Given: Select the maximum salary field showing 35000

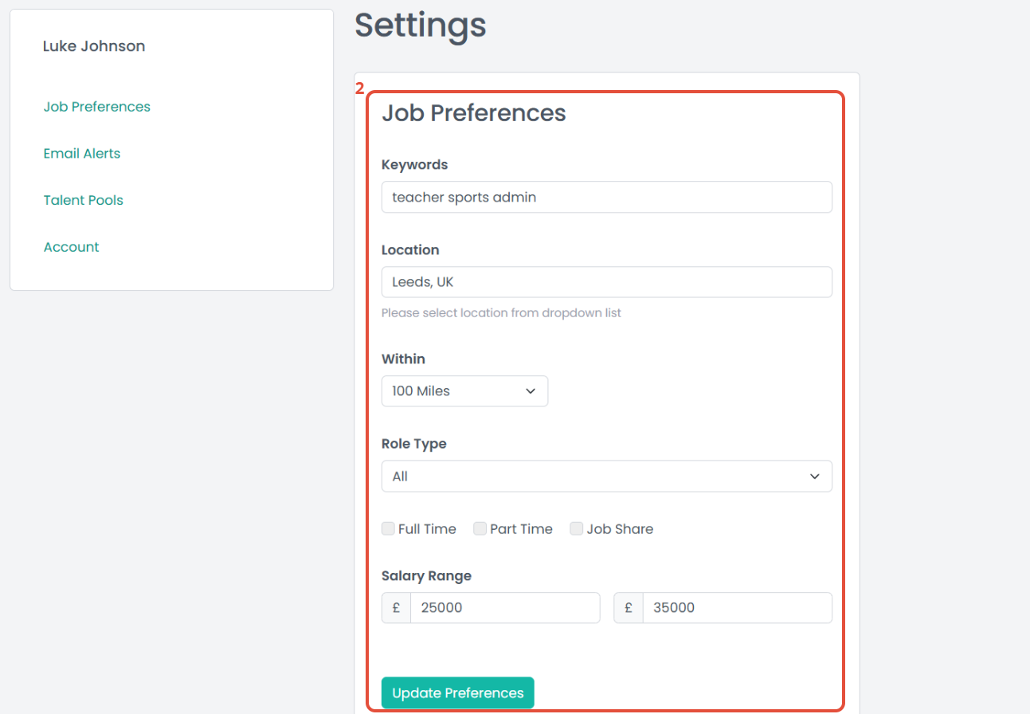Looking at the screenshot, I should pos(737,608).
